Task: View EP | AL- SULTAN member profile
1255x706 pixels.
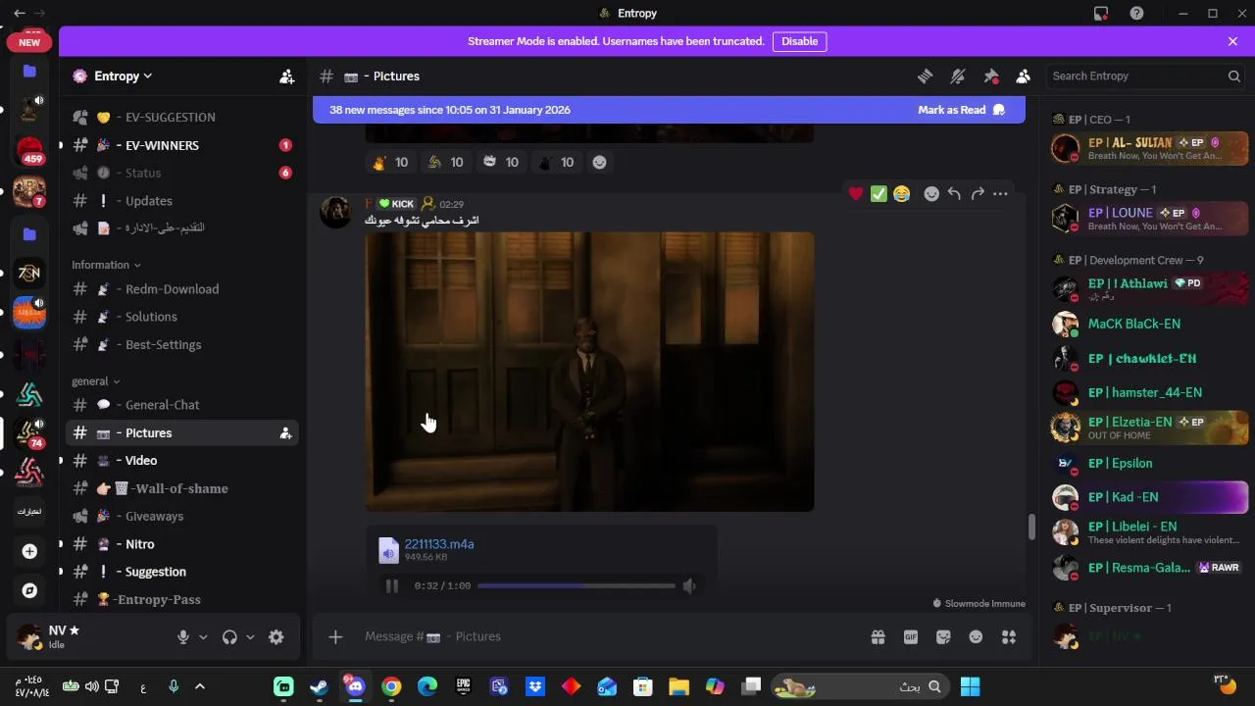Action: pos(1149,149)
